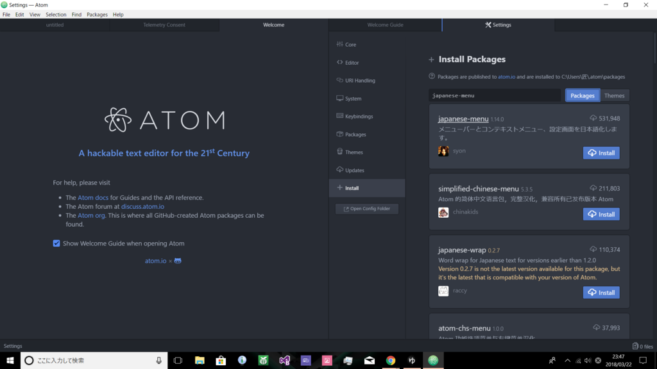Viewport: 657px width, 369px height.
Task: Click the settings panel scrollbar
Action: (655, 48)
